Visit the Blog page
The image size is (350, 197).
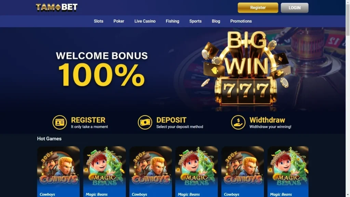(216, 21)
